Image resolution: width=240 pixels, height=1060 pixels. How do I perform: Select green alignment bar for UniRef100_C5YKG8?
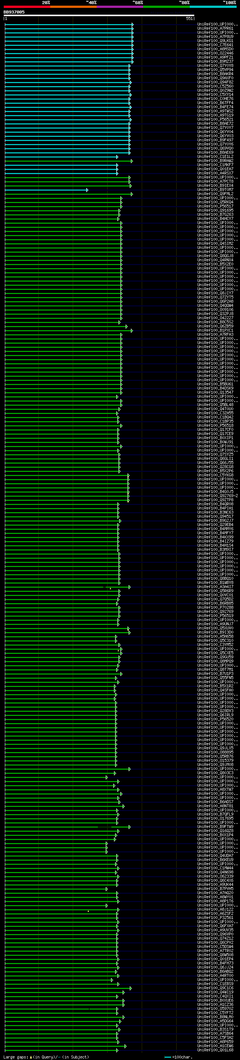pyautogui.click(x=67, y=475)
